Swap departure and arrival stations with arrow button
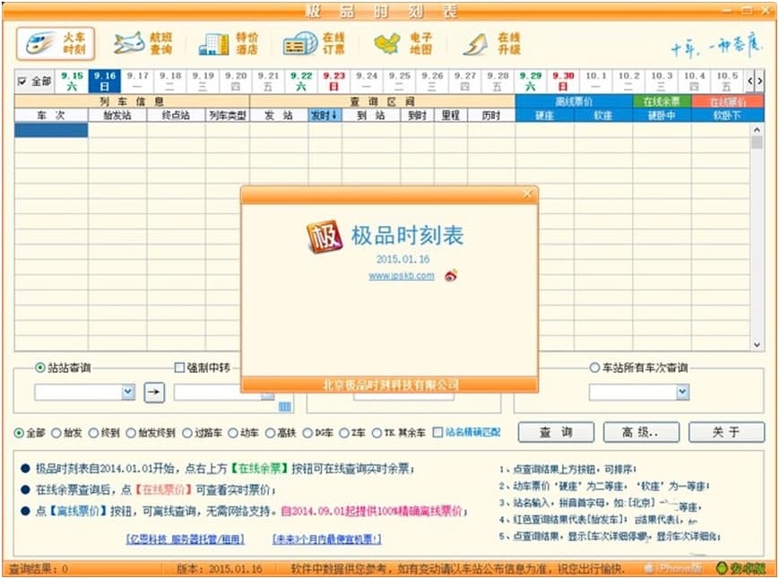779x579 pixels. click(154, 393)
